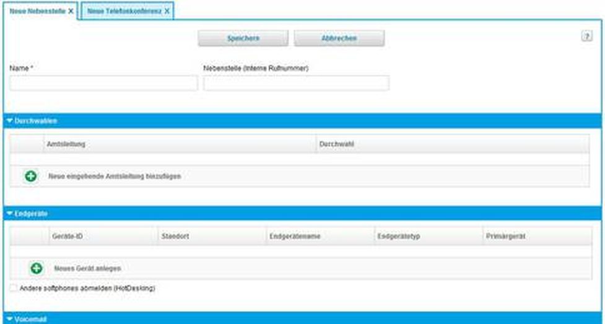Click the green plus icon for Neues Gerät
The width and height of the screenshot is (605, 324).
37,268
